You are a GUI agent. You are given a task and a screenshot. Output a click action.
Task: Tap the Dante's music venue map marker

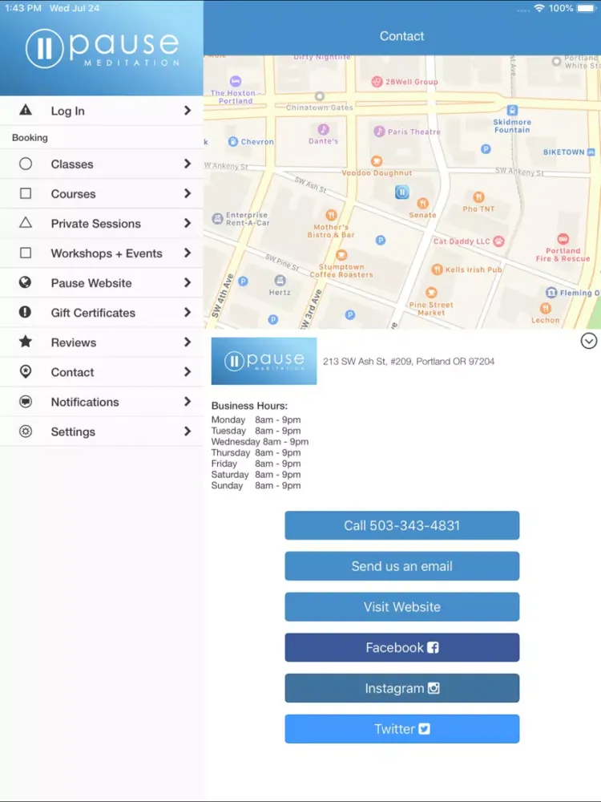[323, 129]
